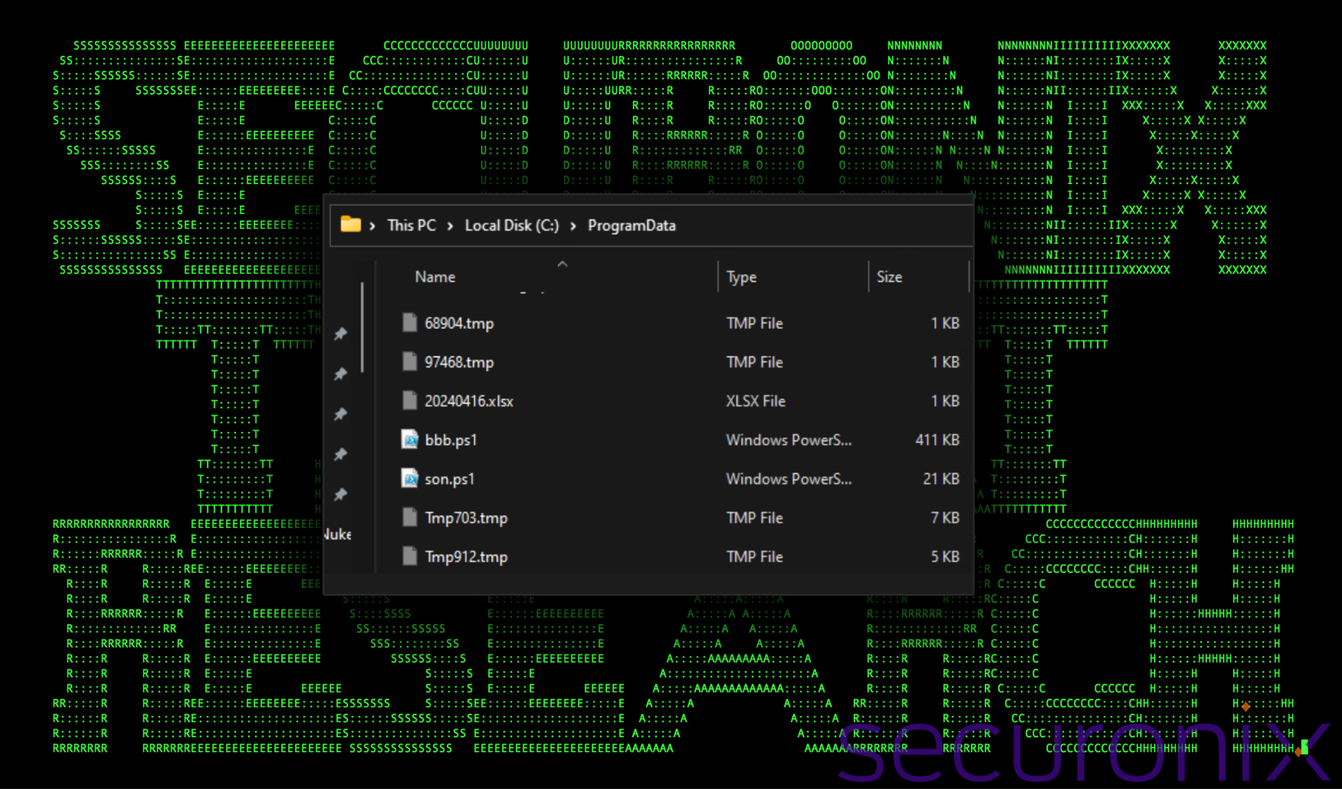
Task: Navigate to This PC in breadcrumb
Action: (412, 225)
